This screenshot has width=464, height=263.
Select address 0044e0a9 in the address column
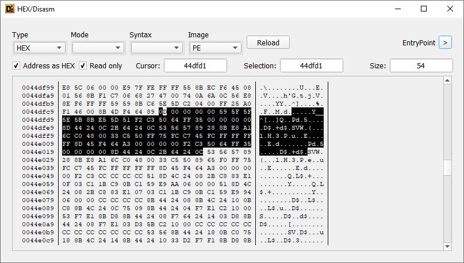[x=38, y=225]
